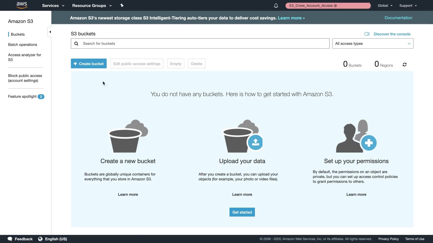The image size is (433, 243).
Task: Click the Set up your permissions illustration
Action: pyautogui.click(x=356, y=136)
